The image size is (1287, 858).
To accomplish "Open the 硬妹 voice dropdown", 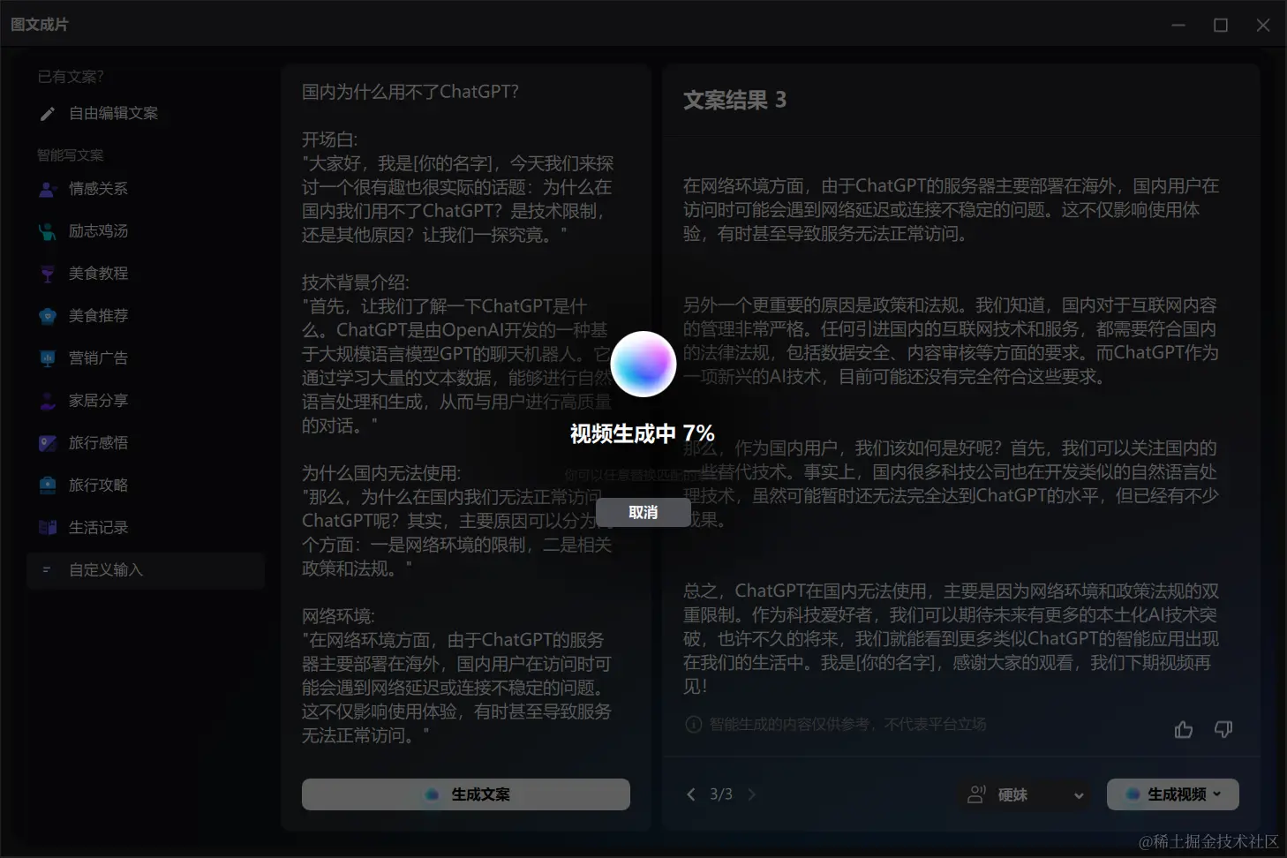I will [1024, 794].
